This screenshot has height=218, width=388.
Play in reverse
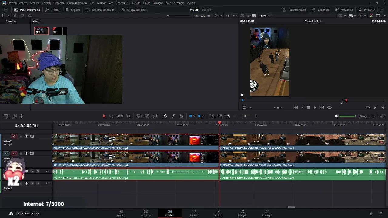302,107
